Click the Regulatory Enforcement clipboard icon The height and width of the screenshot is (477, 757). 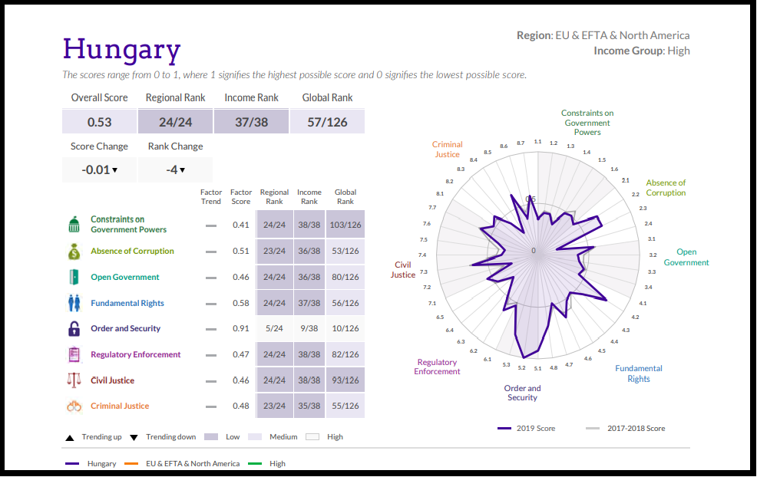pyautogui.click(x=74, y=355)
